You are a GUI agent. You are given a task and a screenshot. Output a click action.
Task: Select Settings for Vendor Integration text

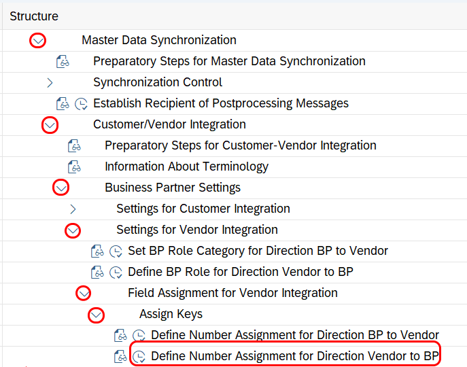click(x=197, y=230)
